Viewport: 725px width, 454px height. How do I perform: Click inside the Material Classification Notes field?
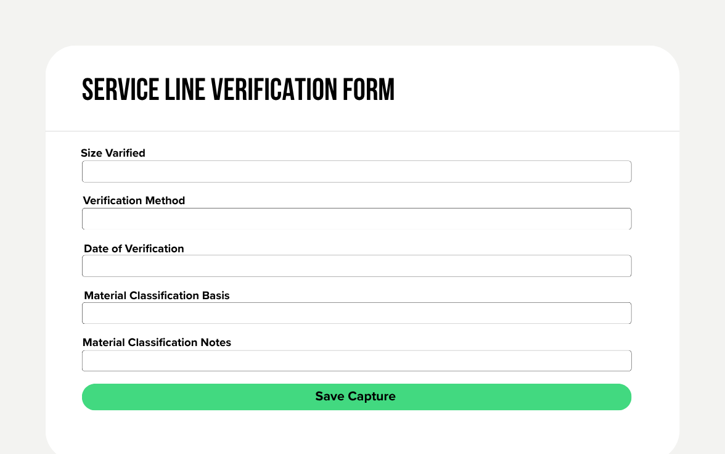point(356,361)
